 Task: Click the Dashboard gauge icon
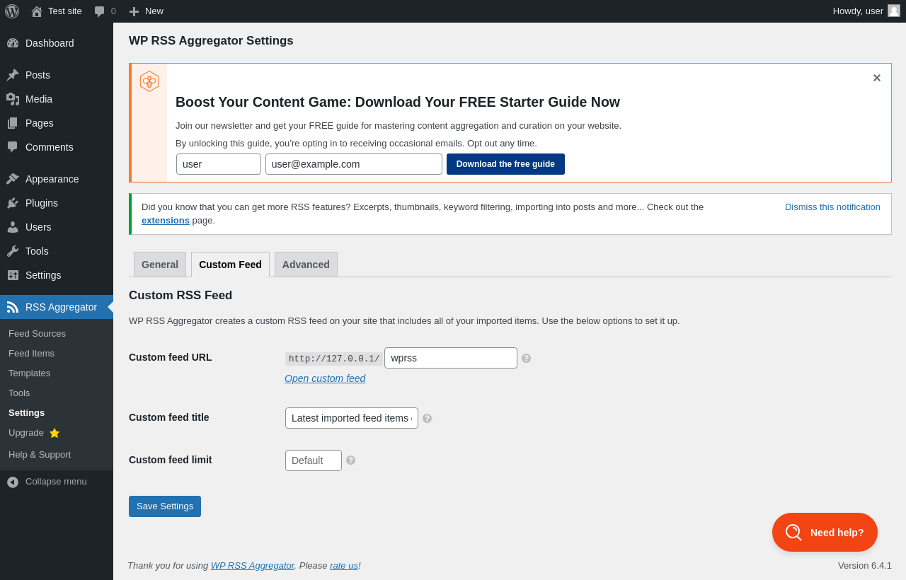coord(13,43)
